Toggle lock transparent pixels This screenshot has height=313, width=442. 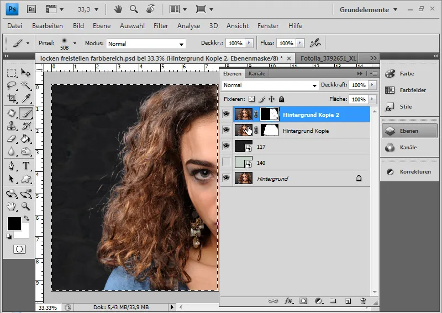tap(252, 99)
